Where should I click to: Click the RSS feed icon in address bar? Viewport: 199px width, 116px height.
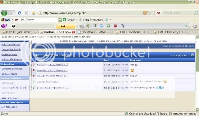tap(145, 13)
